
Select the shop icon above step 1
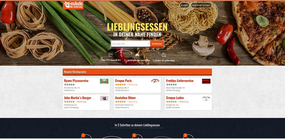(x=110, y=55)
